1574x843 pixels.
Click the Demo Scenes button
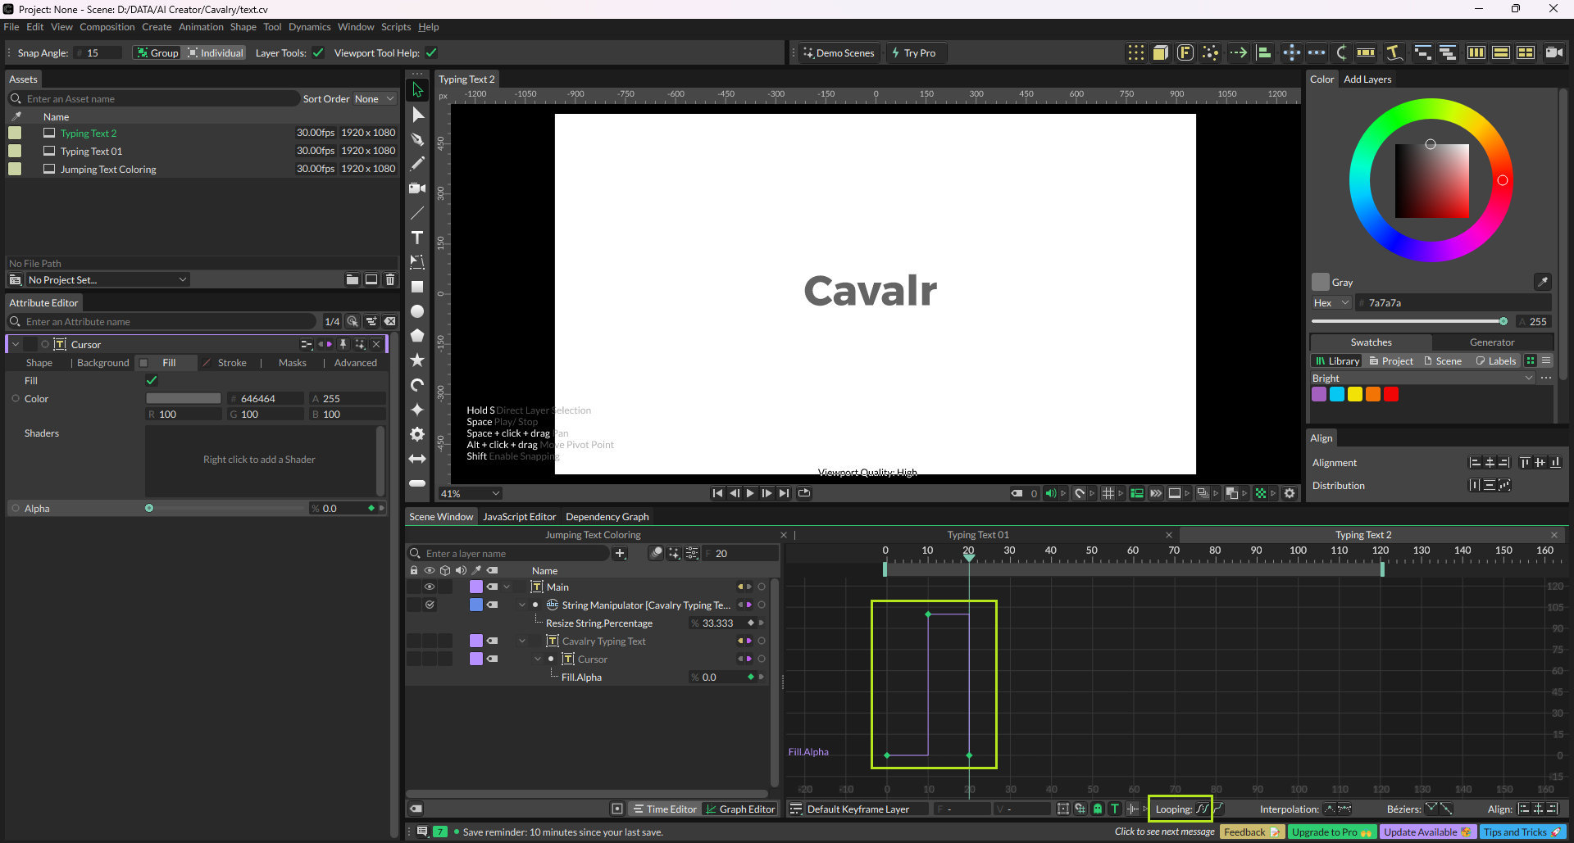tap(839, 53)
